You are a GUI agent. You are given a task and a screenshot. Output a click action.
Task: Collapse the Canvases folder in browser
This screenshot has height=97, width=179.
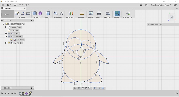[x=6, y=36]
